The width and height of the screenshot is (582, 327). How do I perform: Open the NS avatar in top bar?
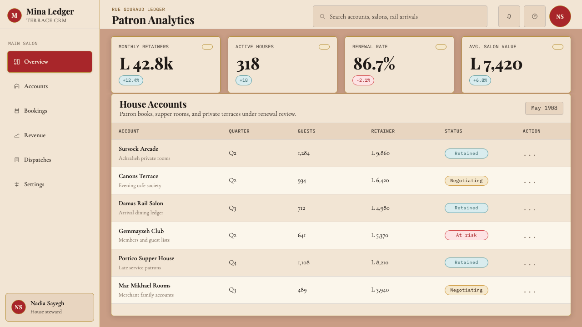pos(560,16)
